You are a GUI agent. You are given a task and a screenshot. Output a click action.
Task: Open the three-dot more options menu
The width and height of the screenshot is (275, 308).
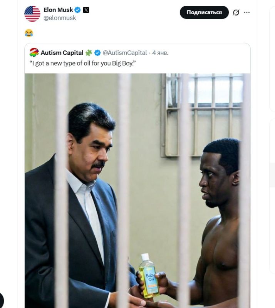pos(247,12)
